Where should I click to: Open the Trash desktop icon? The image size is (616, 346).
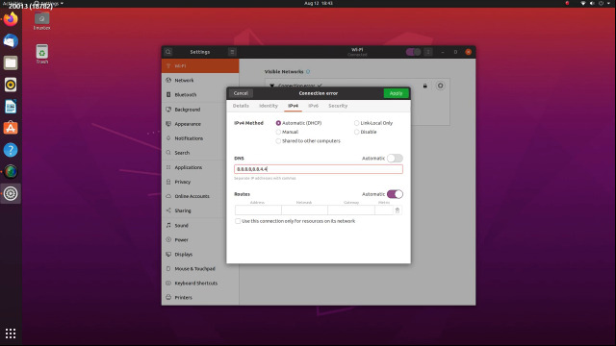42,54
